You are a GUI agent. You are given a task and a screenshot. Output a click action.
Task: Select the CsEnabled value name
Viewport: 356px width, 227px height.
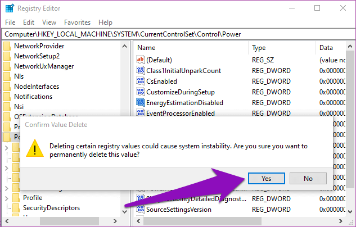[161, 81]
